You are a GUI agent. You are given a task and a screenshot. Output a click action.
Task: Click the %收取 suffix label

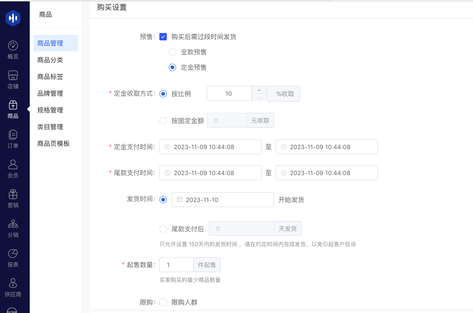283,94
